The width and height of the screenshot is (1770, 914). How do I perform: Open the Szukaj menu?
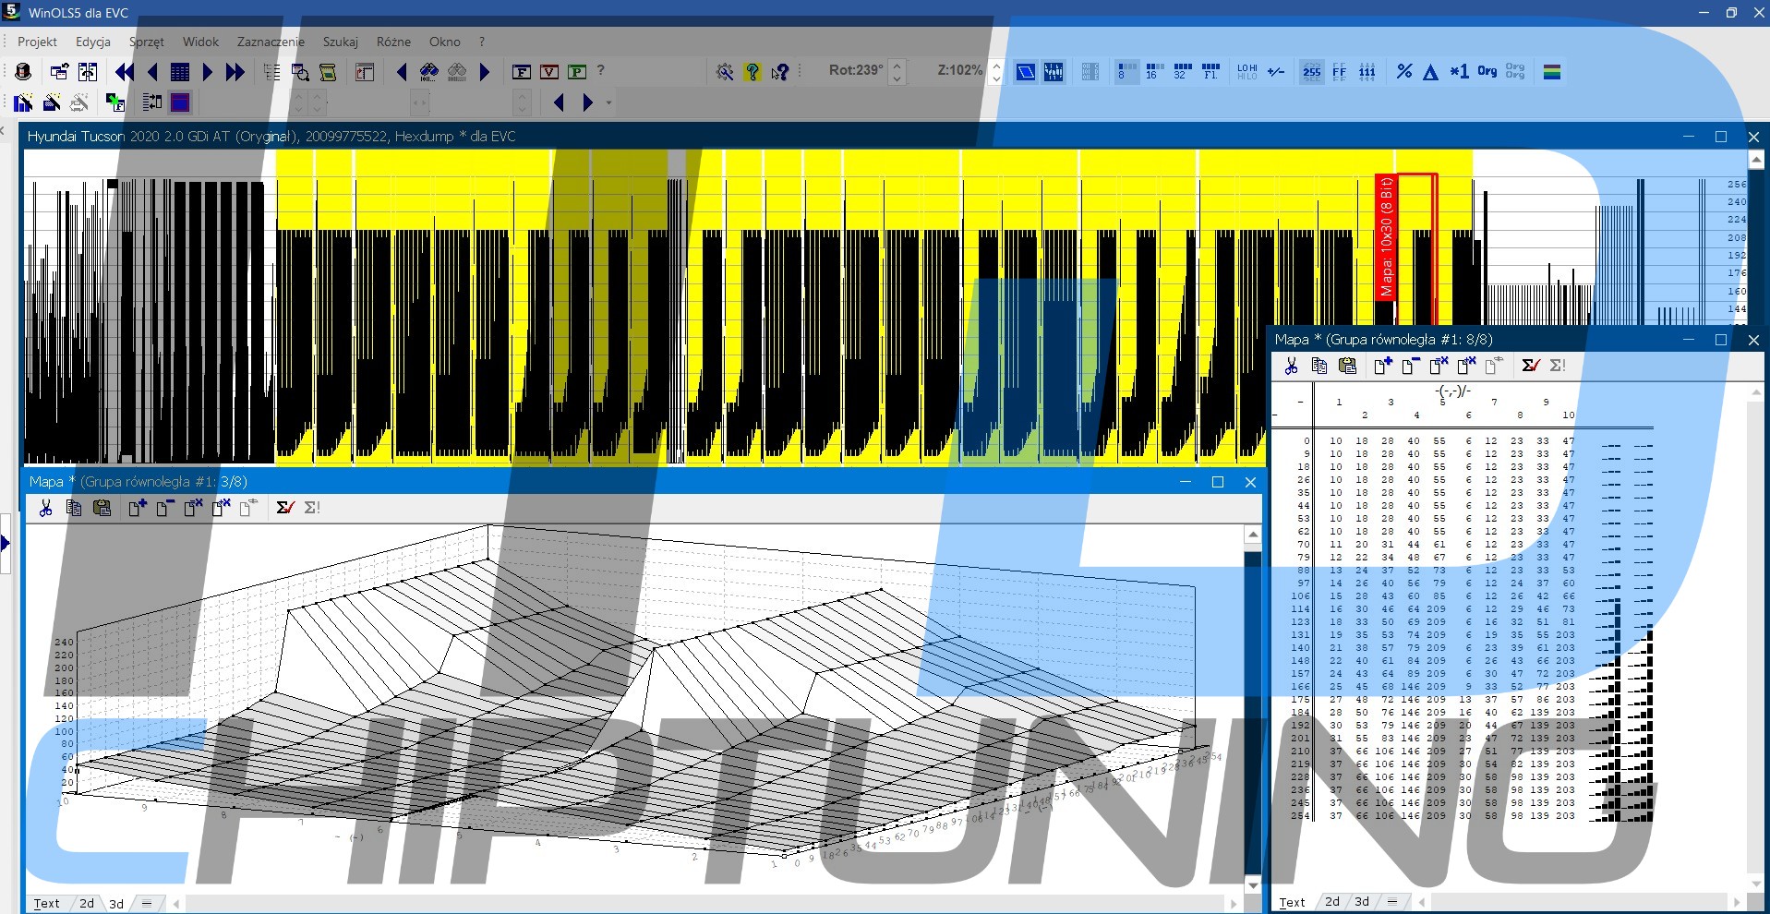[x=340, y=42]
